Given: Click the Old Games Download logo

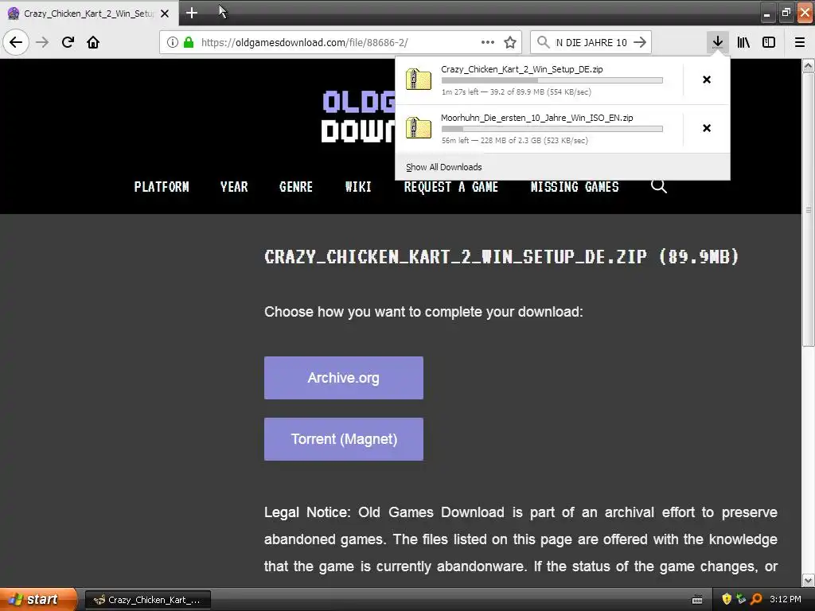Looking at the screenshot, I should (x=359, y=116).
